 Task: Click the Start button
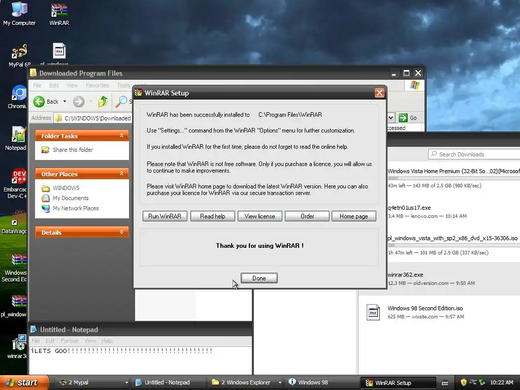coord(24,383)
